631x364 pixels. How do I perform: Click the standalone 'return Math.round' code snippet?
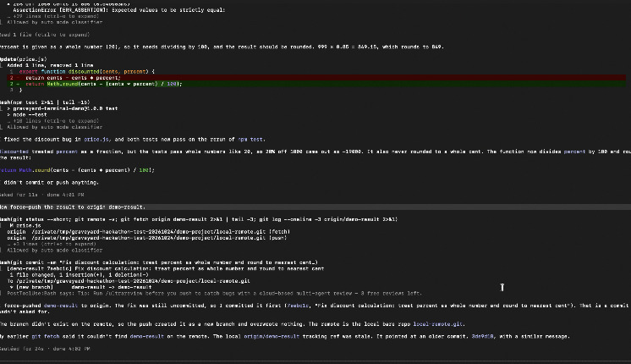click(x=77, y=170)
